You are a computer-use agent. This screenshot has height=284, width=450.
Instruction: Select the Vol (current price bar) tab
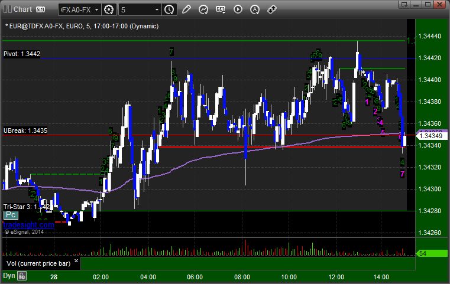click(38, 263)
